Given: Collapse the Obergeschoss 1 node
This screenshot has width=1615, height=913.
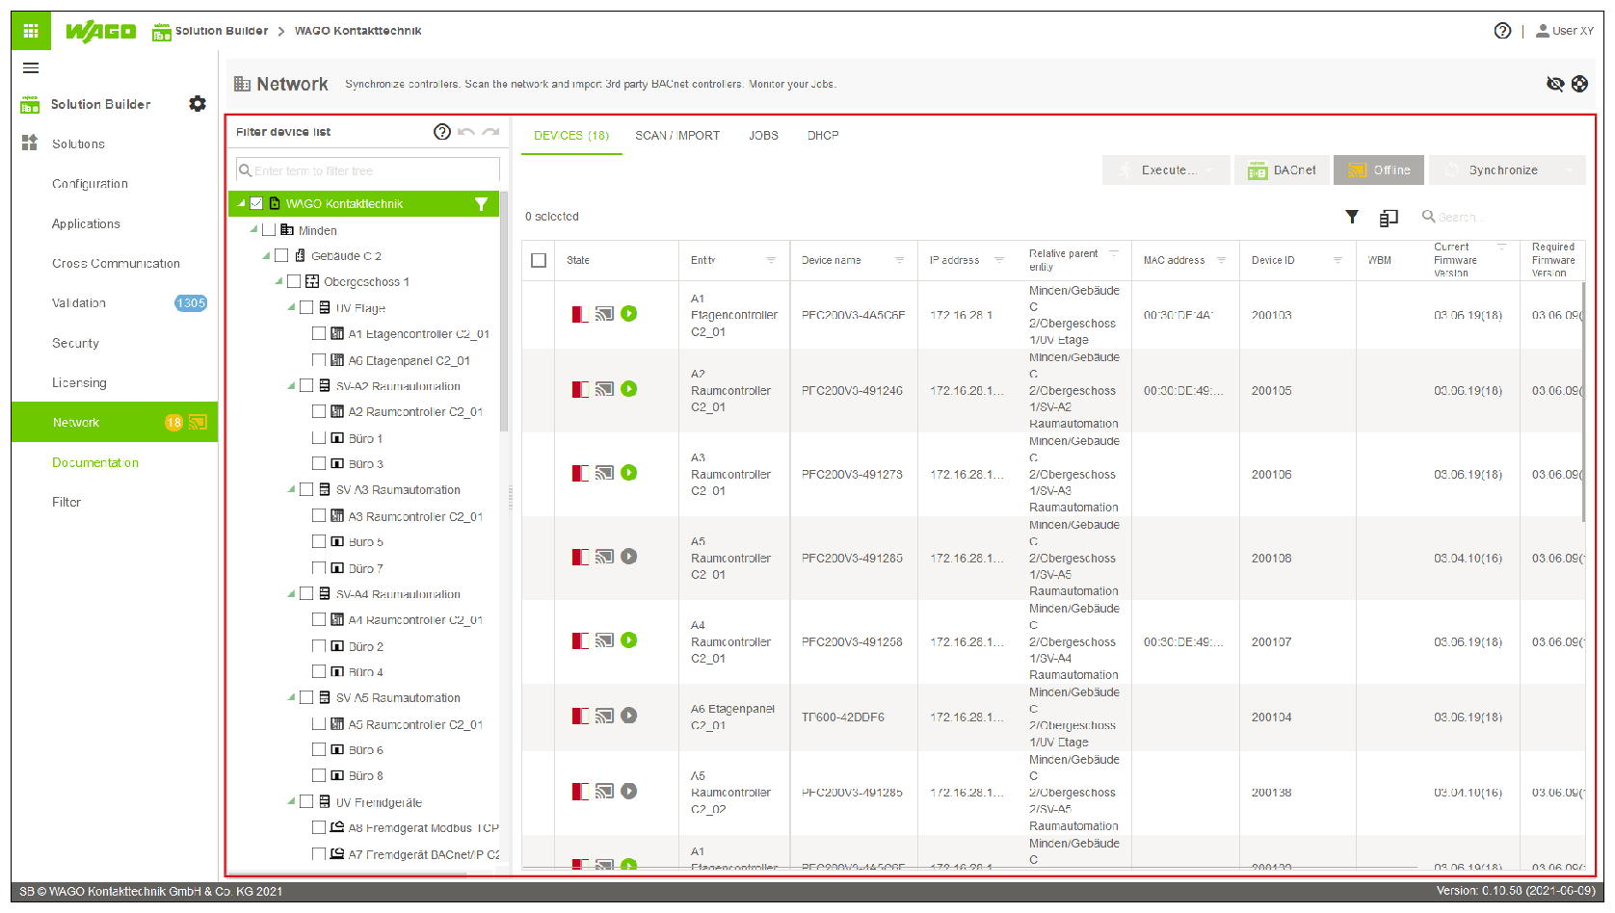Looking at the screenshot, I should [x=278, y=281].
